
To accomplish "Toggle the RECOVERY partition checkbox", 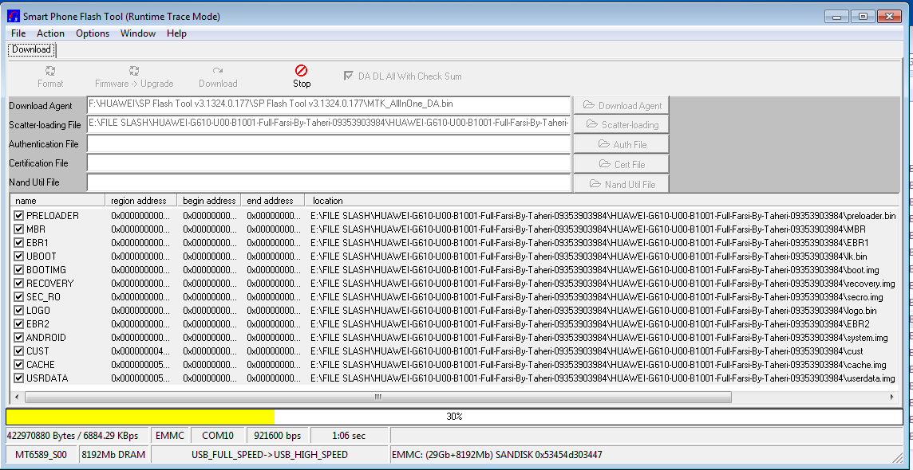I will tap(19, 284).
